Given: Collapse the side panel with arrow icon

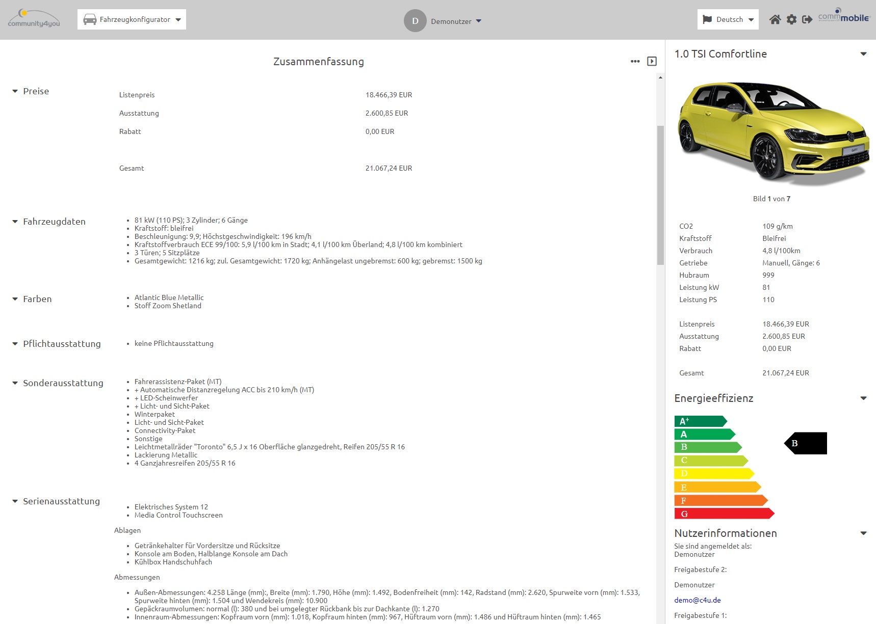Looking at the screenshot, I should [652, 61].
